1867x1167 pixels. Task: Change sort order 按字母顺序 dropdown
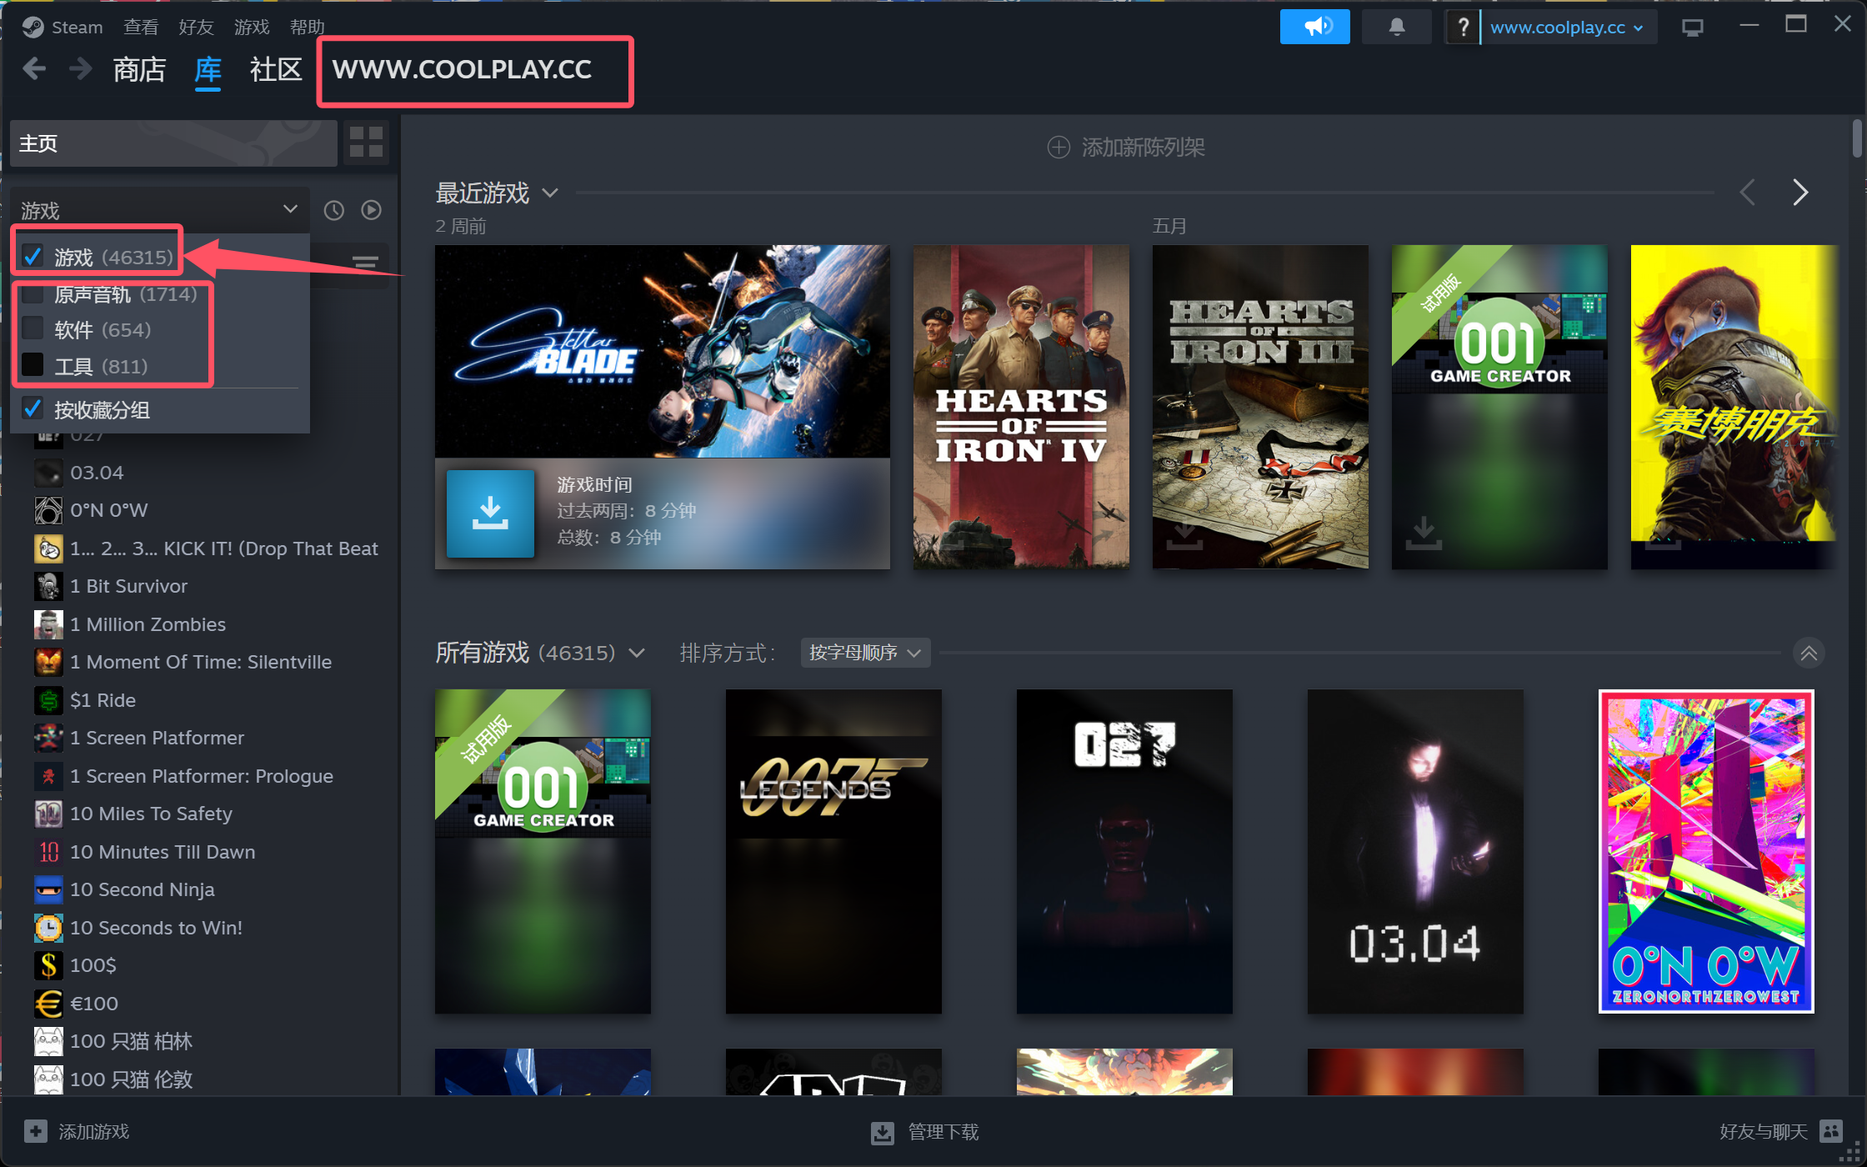tap(865, 653)
